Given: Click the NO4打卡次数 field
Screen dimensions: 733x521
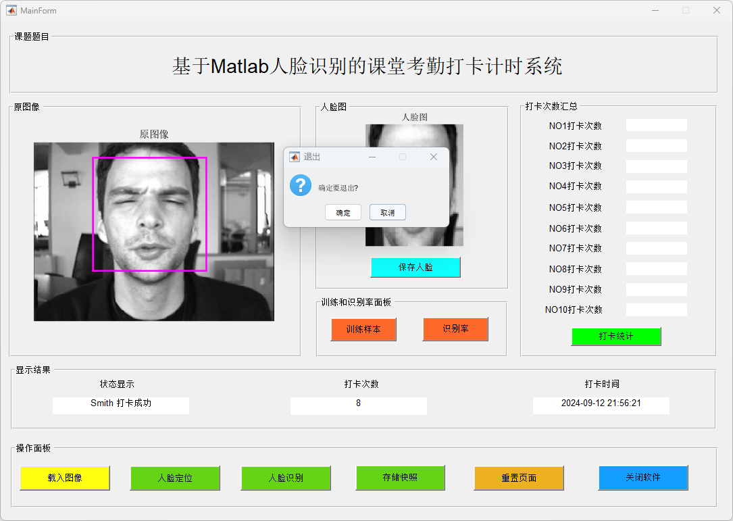Looking at the screenshot, I should [657, 187].
